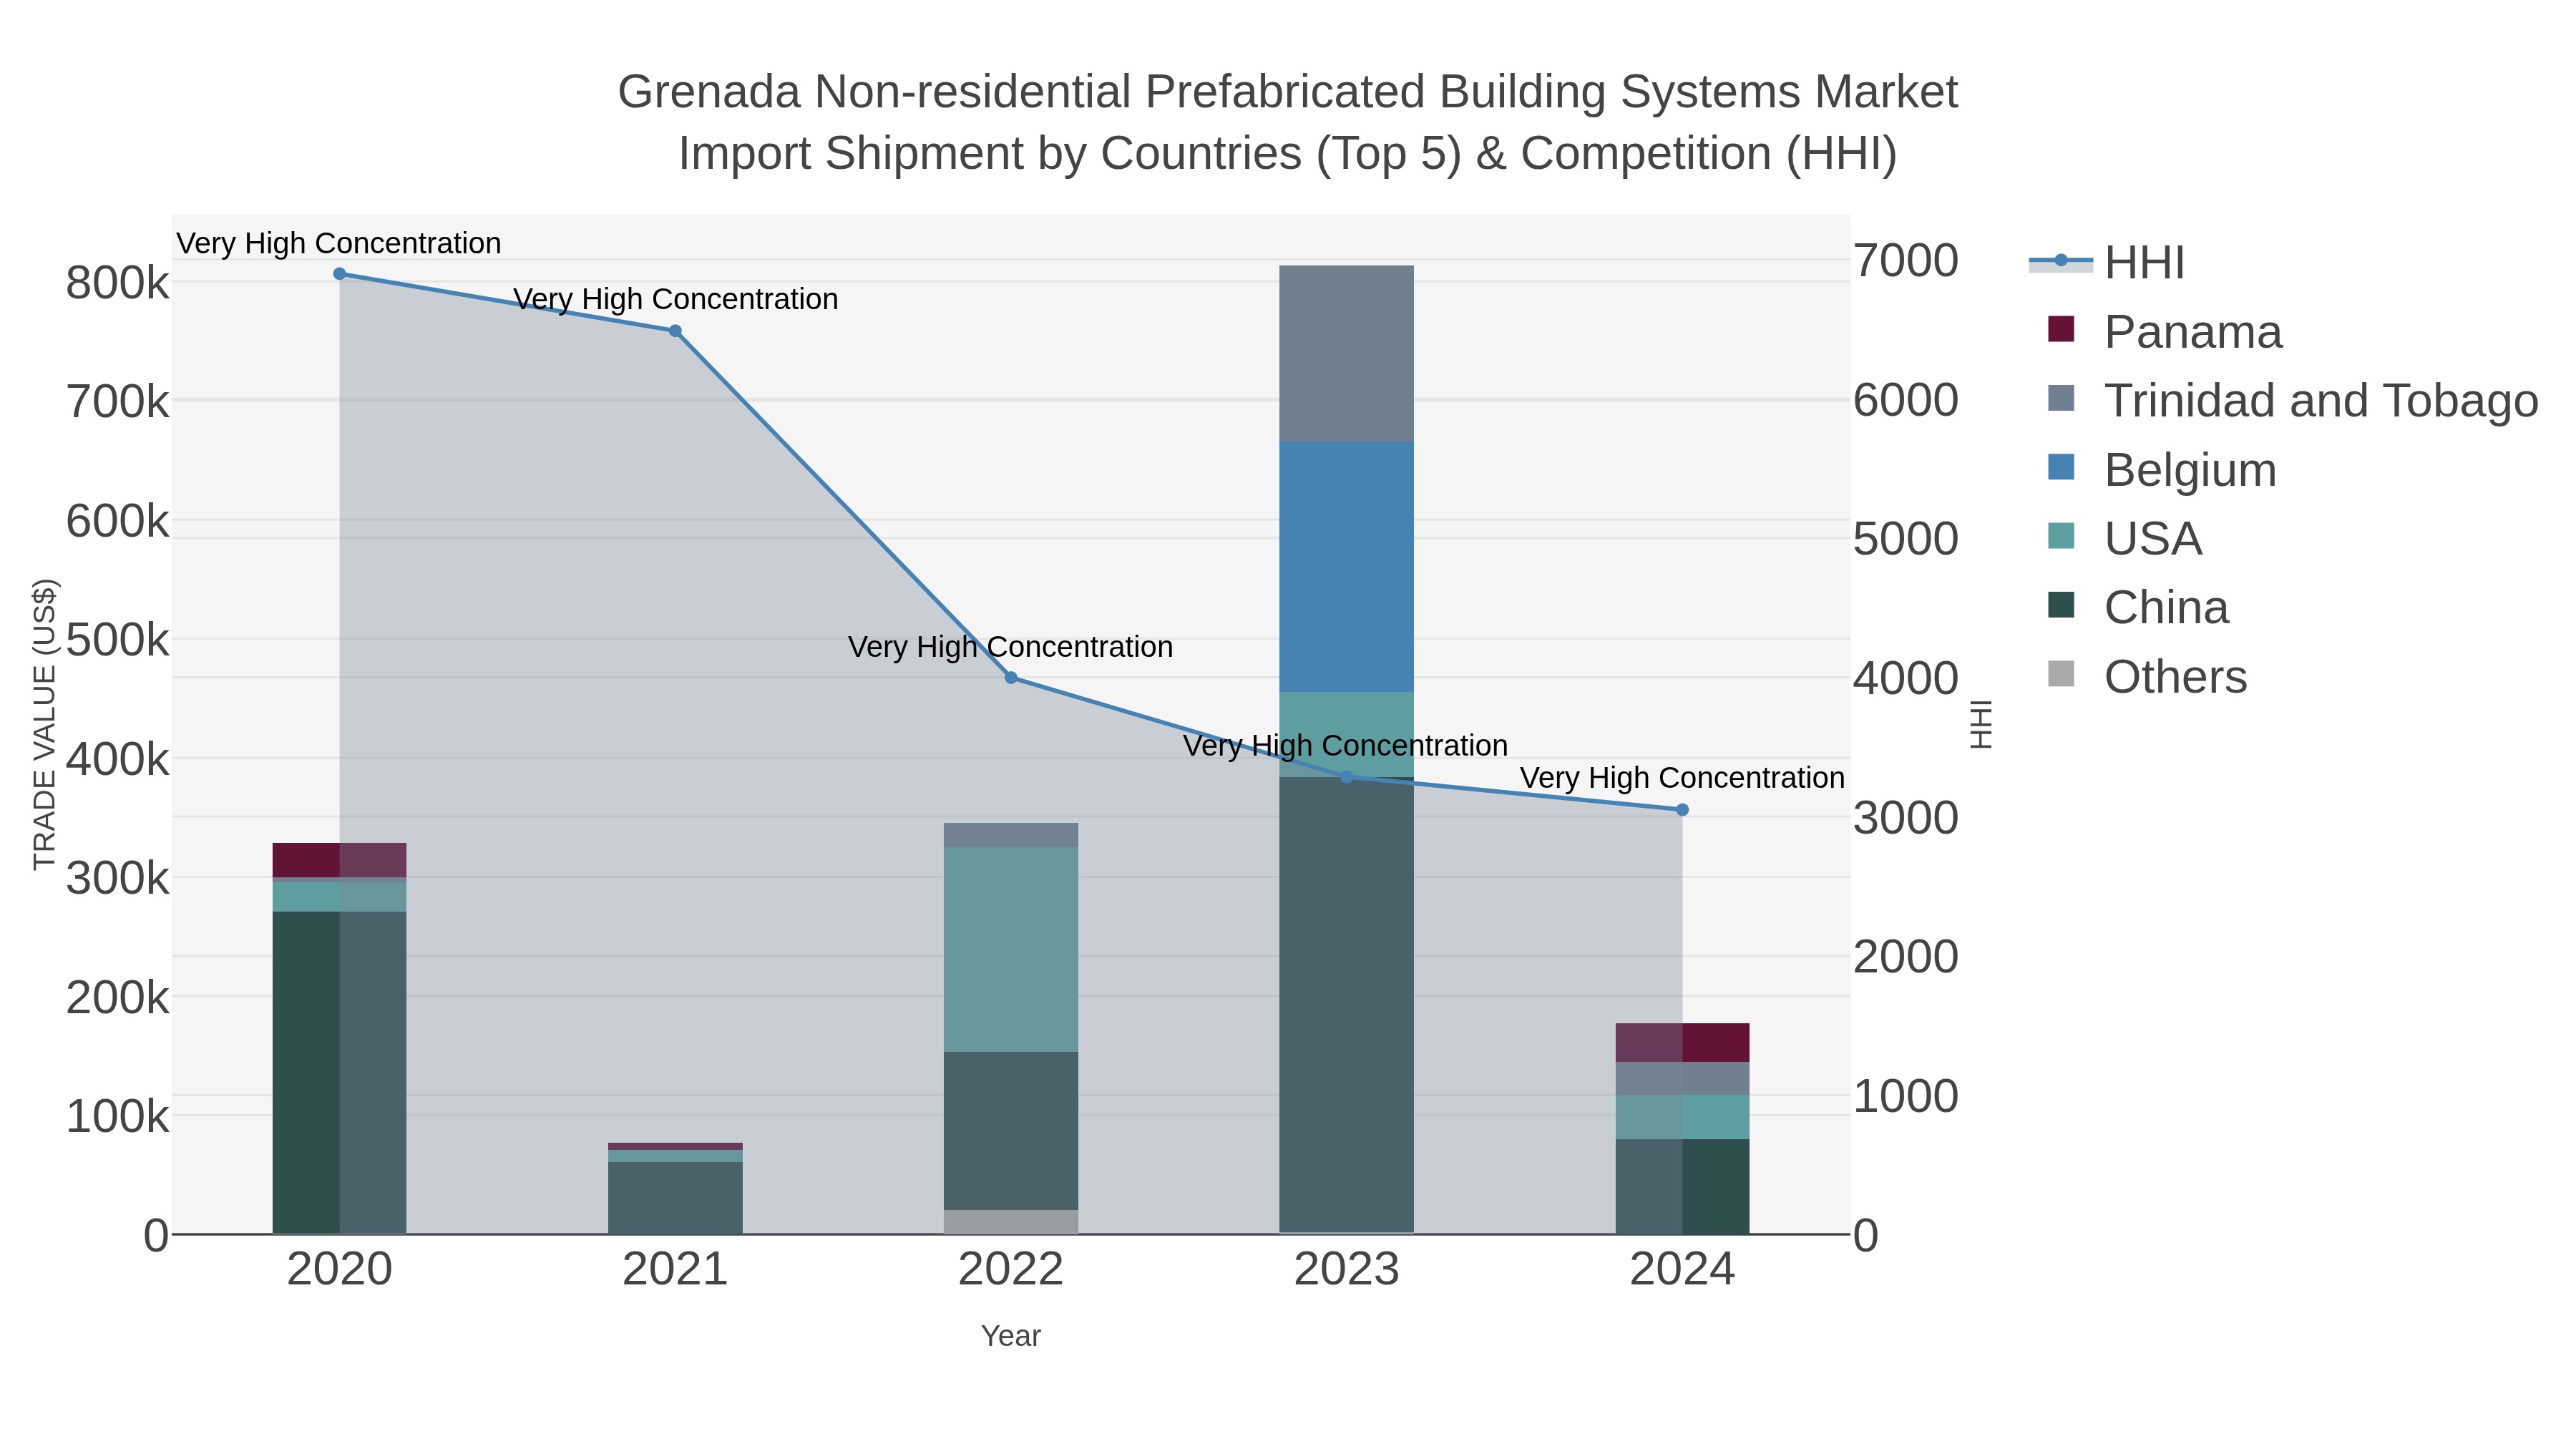The height and width of the screenshot is (1449, 2576).
Task: Click the 100k trade value tick label
Action: pyautogui.click(x=117, y=1116)
